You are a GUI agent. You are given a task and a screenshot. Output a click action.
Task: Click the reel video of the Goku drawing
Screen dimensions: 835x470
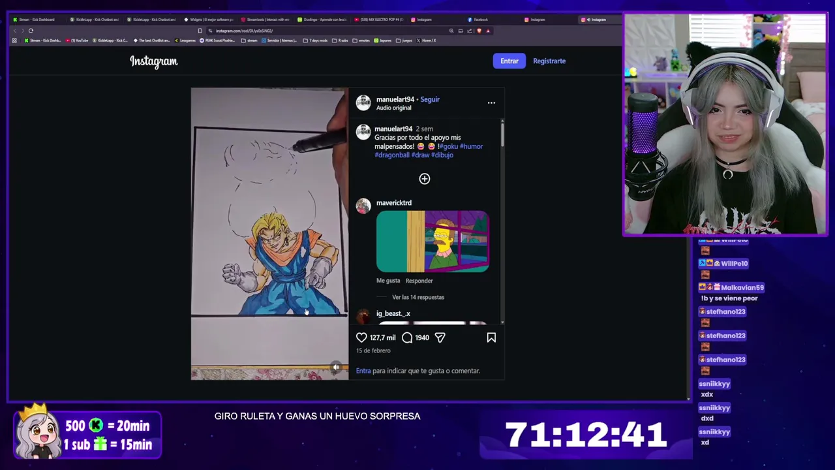pyautogui.click(x=269, y=234)
